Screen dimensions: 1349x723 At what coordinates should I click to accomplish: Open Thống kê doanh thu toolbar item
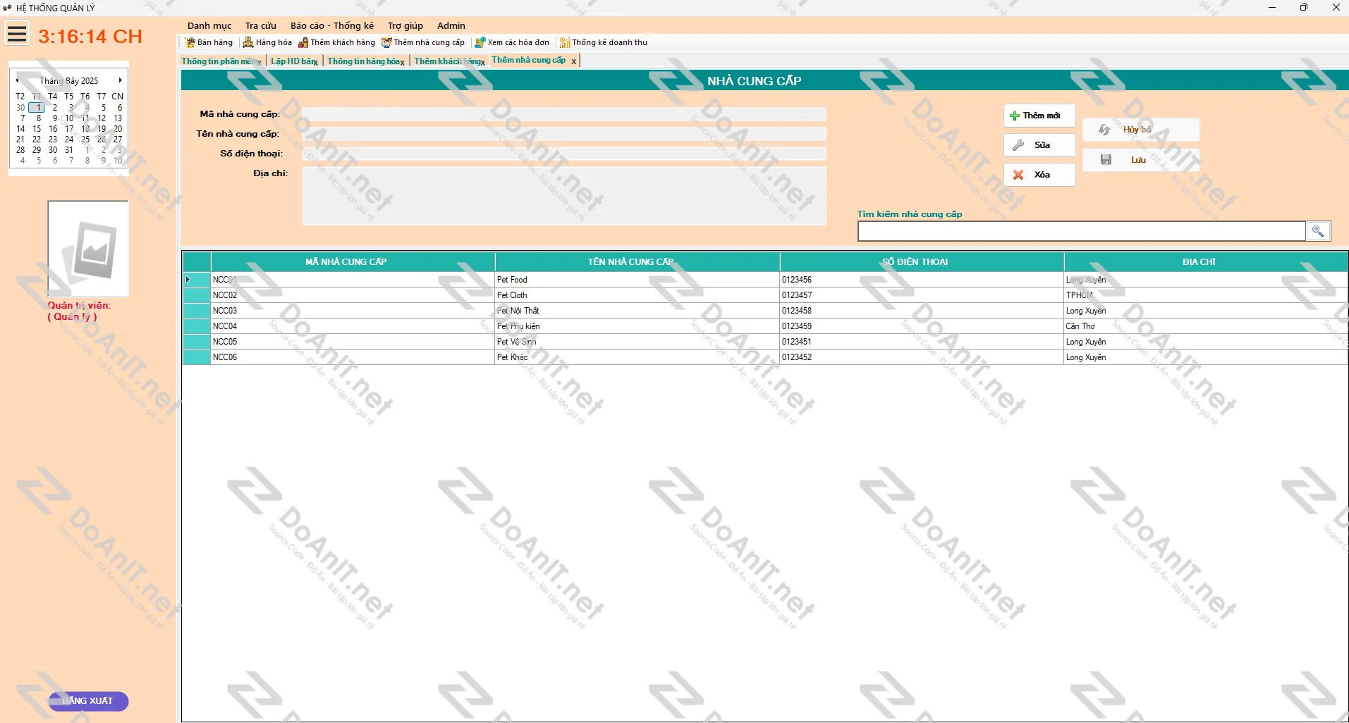point(604,42)
